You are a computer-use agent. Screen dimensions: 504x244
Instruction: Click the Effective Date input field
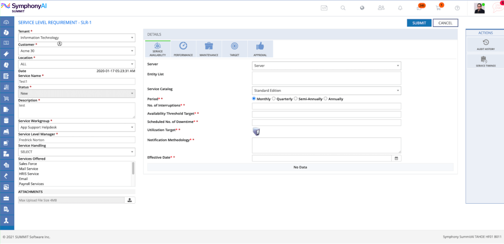(322, 158)
